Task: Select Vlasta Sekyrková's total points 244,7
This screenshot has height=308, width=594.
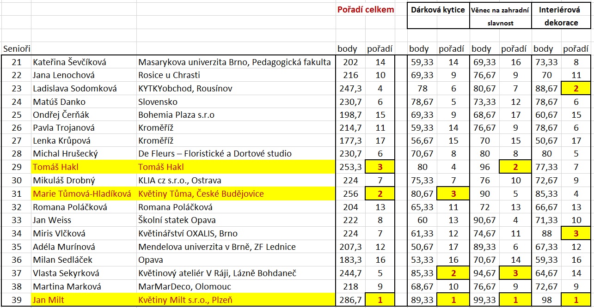Action: (x=350, y=273)
